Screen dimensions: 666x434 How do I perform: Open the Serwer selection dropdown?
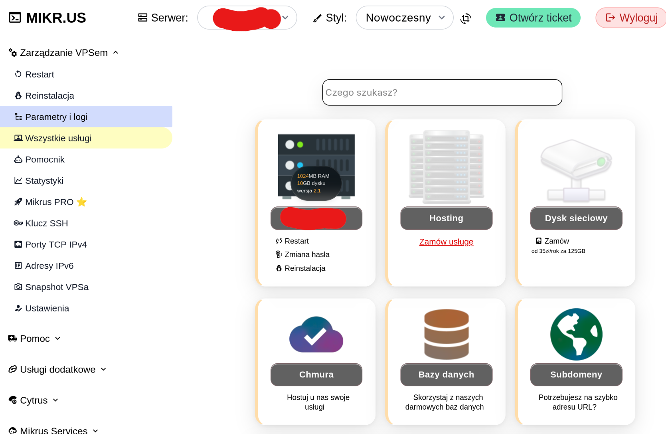coord(247,18)
